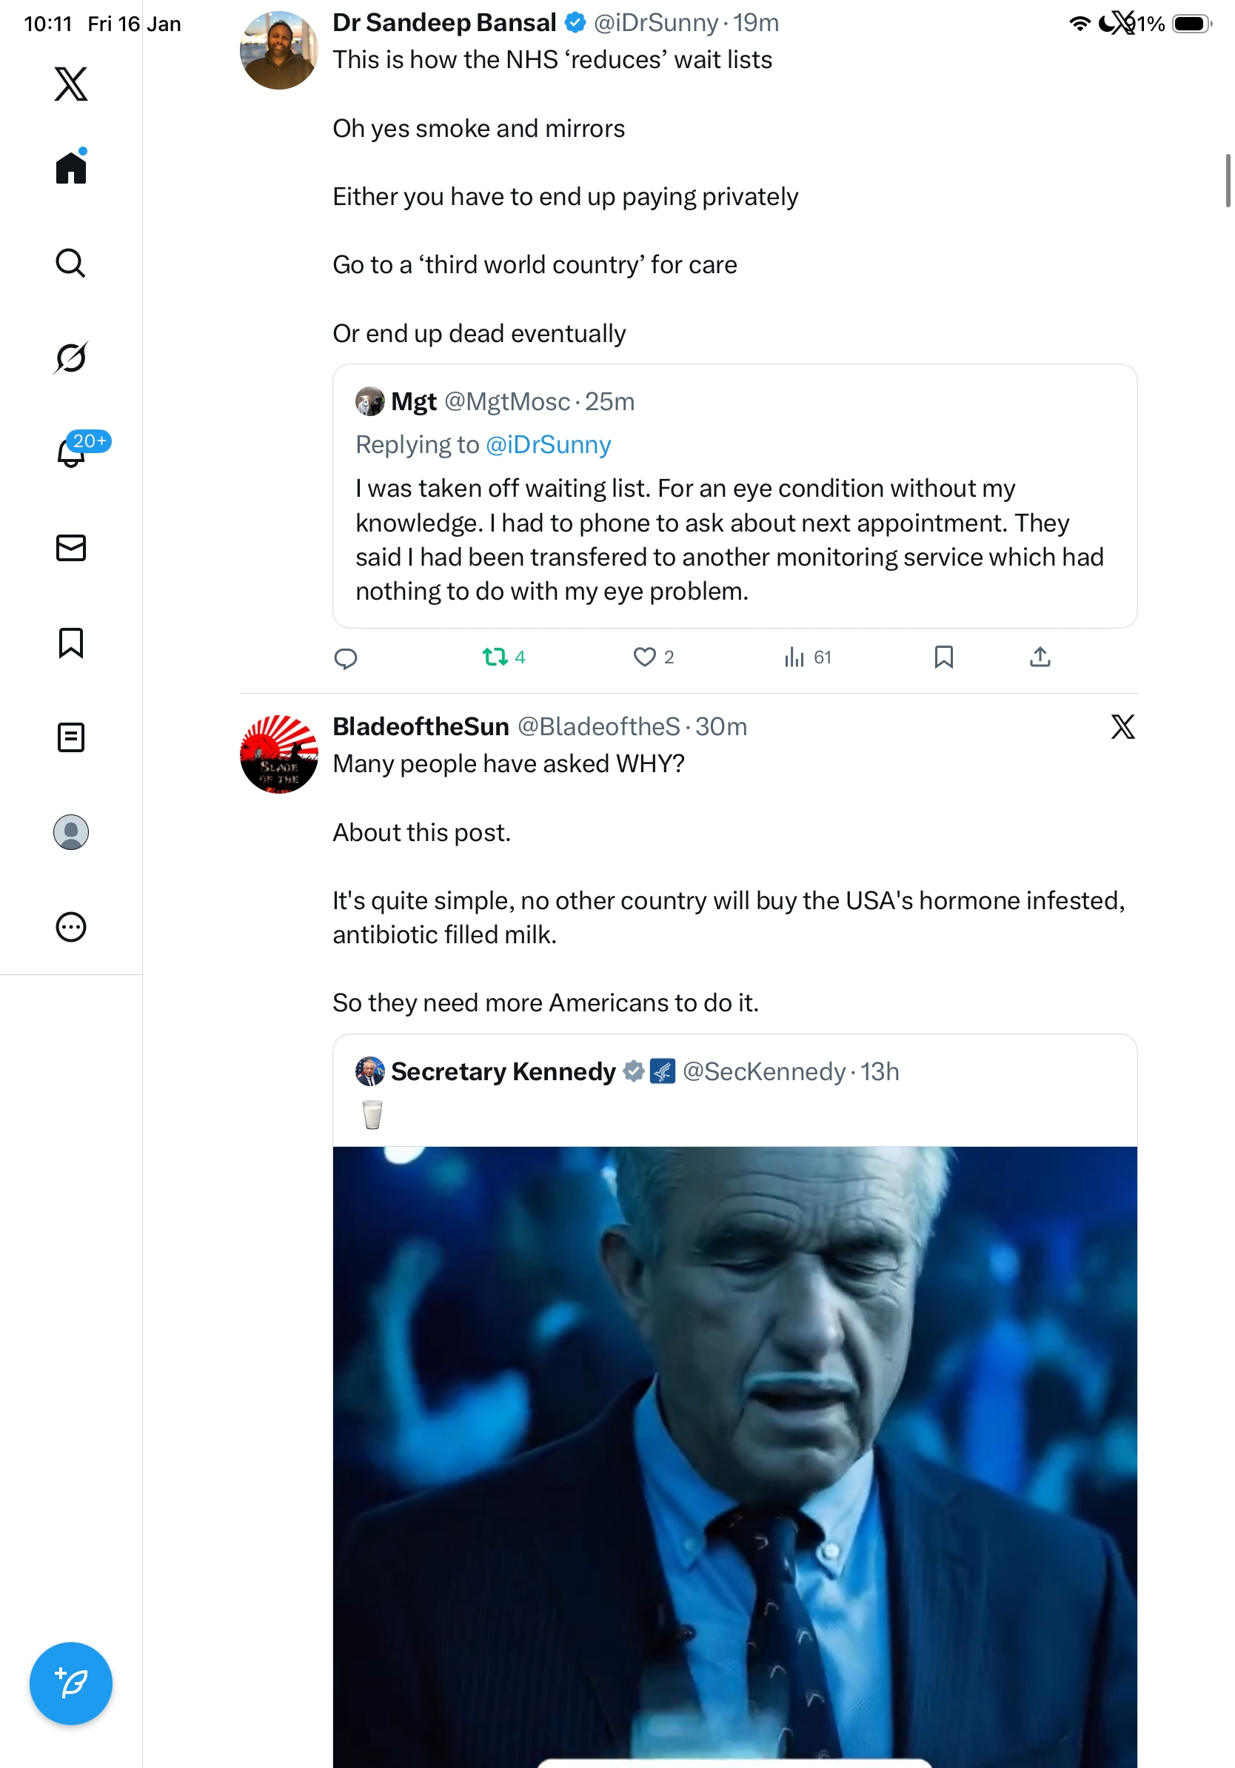The image size is (1235, 1768).
Task: Open Grok from the sidebar
Action: pyautogui.click(x=71, y=358)
